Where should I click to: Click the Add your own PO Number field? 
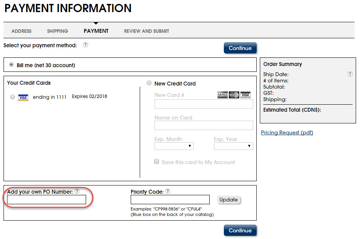pyautogui.click(x=47, y=200)
